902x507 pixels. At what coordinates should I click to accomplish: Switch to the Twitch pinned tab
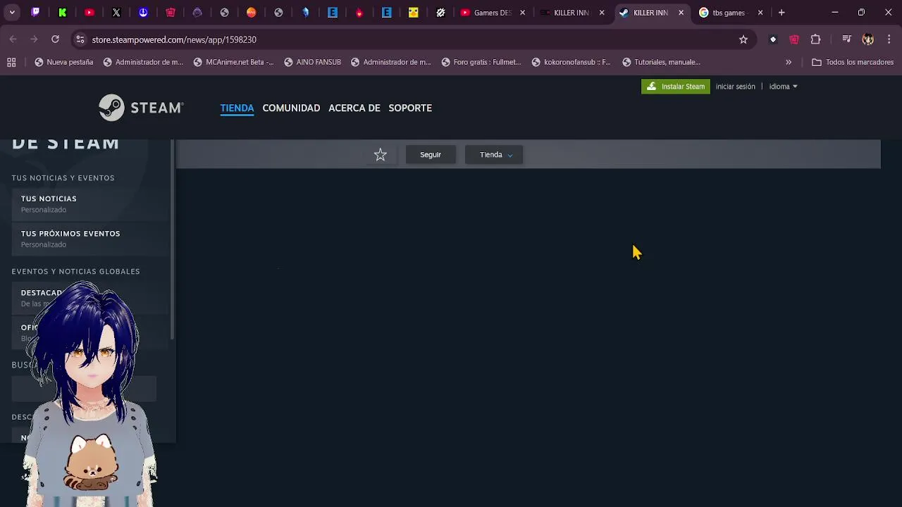point(35,13)
